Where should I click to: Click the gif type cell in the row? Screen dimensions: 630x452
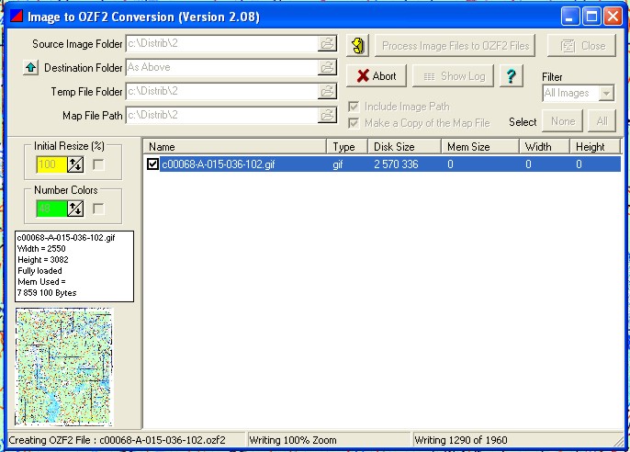coord(338,164)
